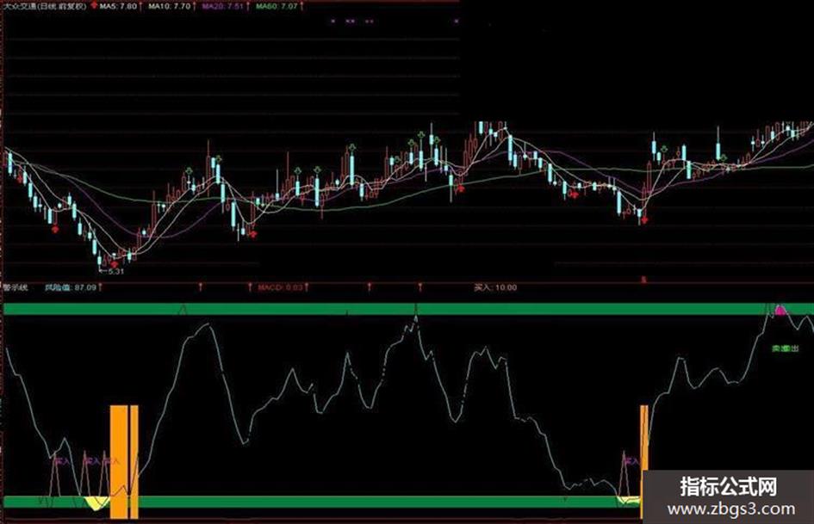Select the MA10: 7.70 indicator label
Screen dimensions: 814x524
click(169, 6)
